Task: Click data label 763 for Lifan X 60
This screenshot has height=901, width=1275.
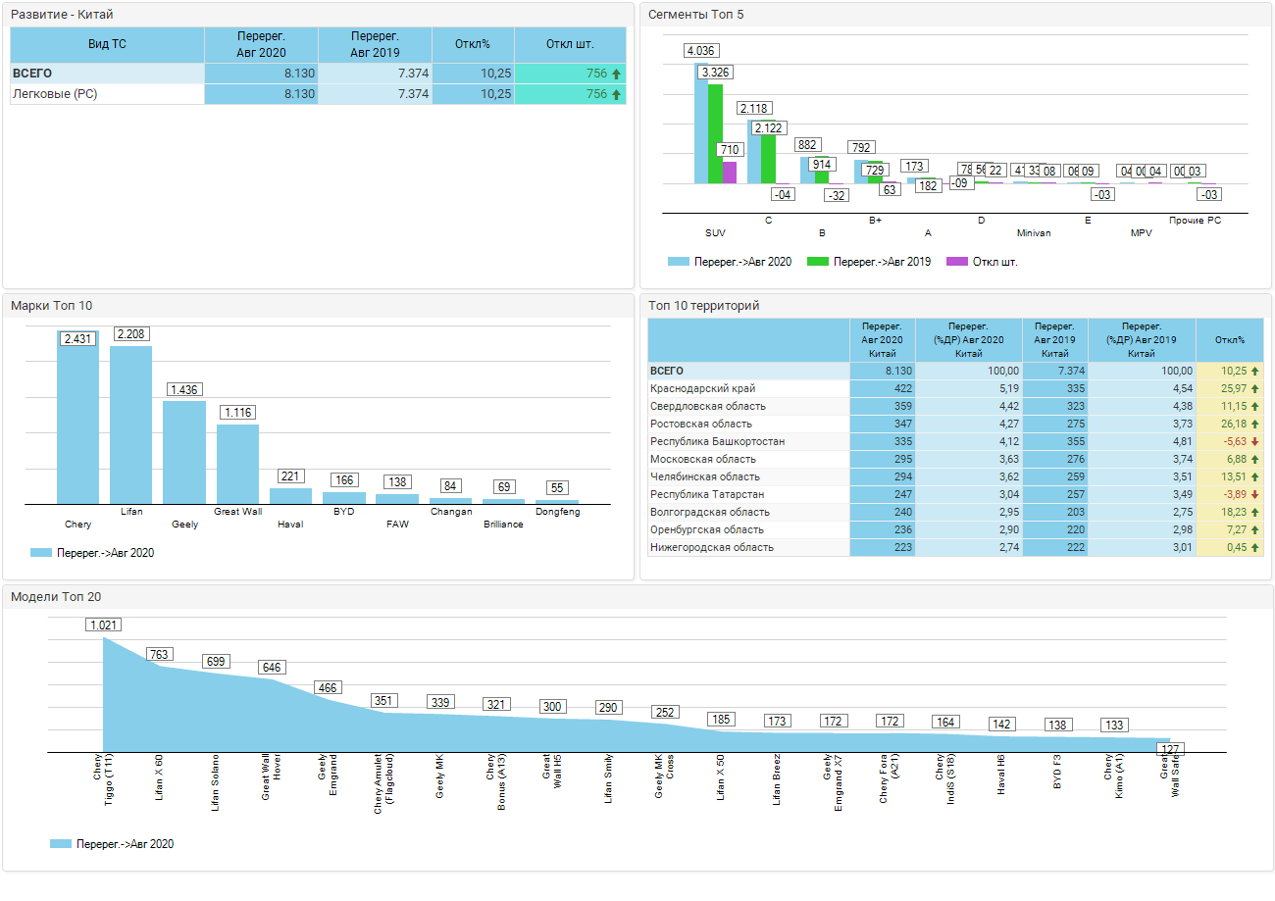Action: 160,654
